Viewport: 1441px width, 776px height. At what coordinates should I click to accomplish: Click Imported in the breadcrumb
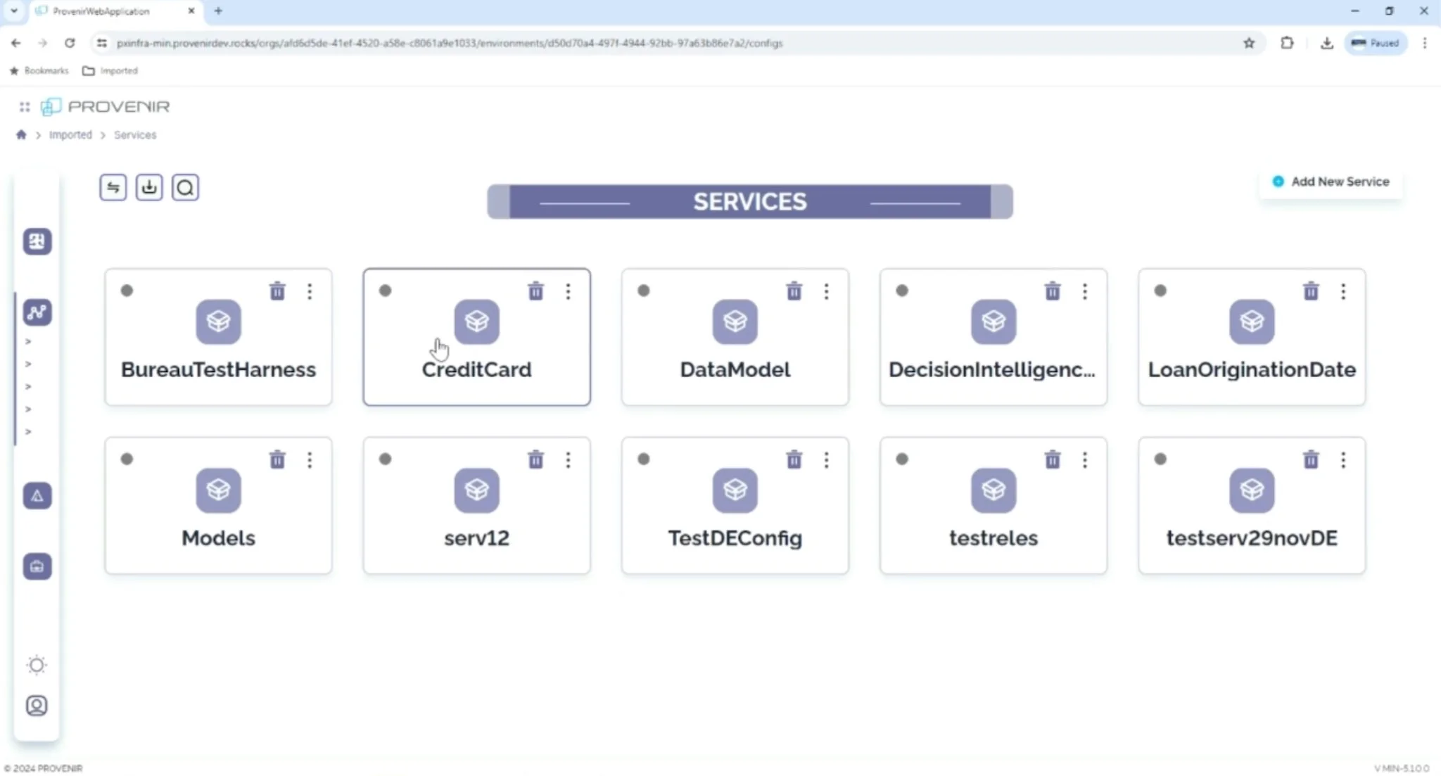[x=70, y=135]
